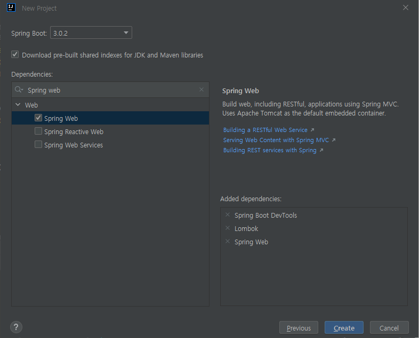419x338 pixels.
Task: Click the search magnifier icon in dependencies field
Action: (x=19, y=89)
